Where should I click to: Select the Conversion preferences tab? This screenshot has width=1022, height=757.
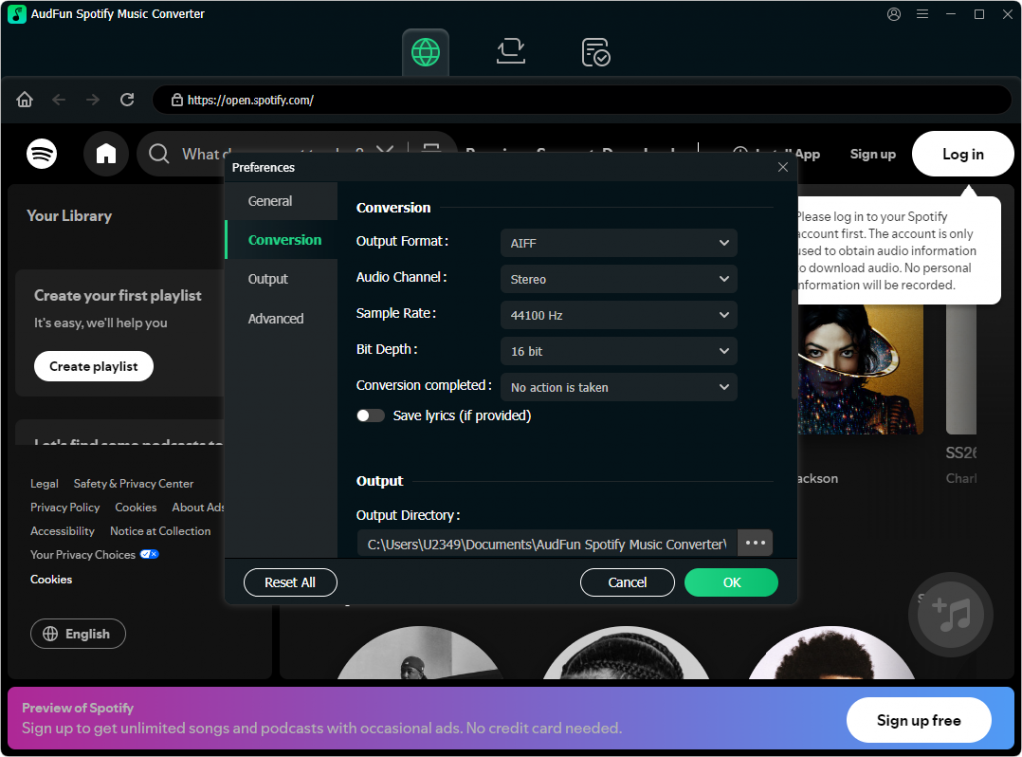coord(281,240)
